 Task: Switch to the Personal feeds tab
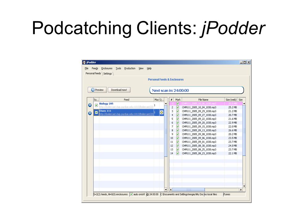tap(93, 73)
